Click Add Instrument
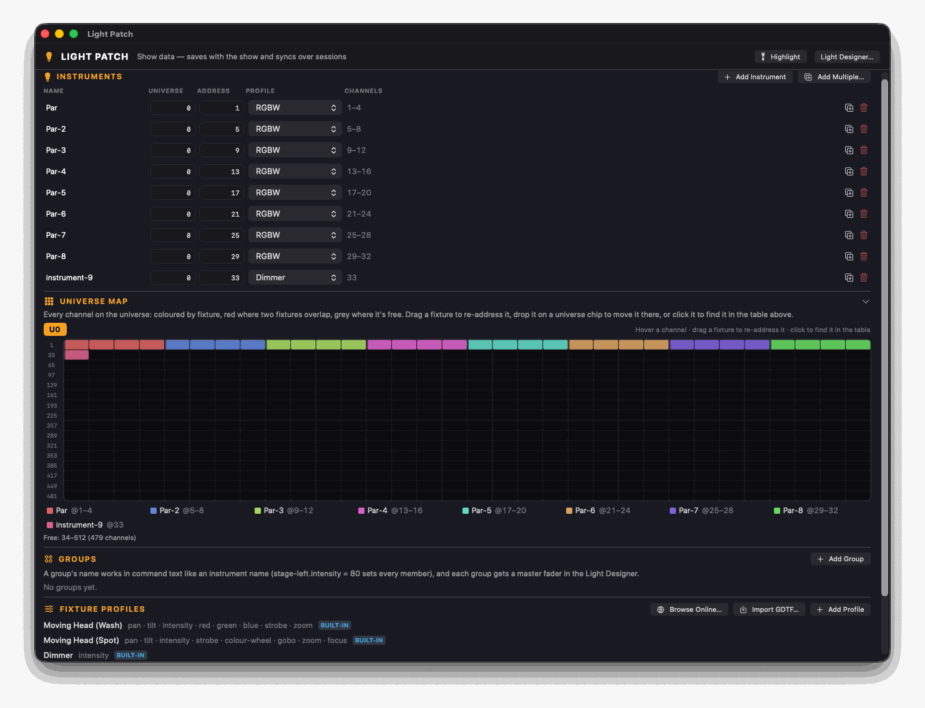 click(755, 77)
